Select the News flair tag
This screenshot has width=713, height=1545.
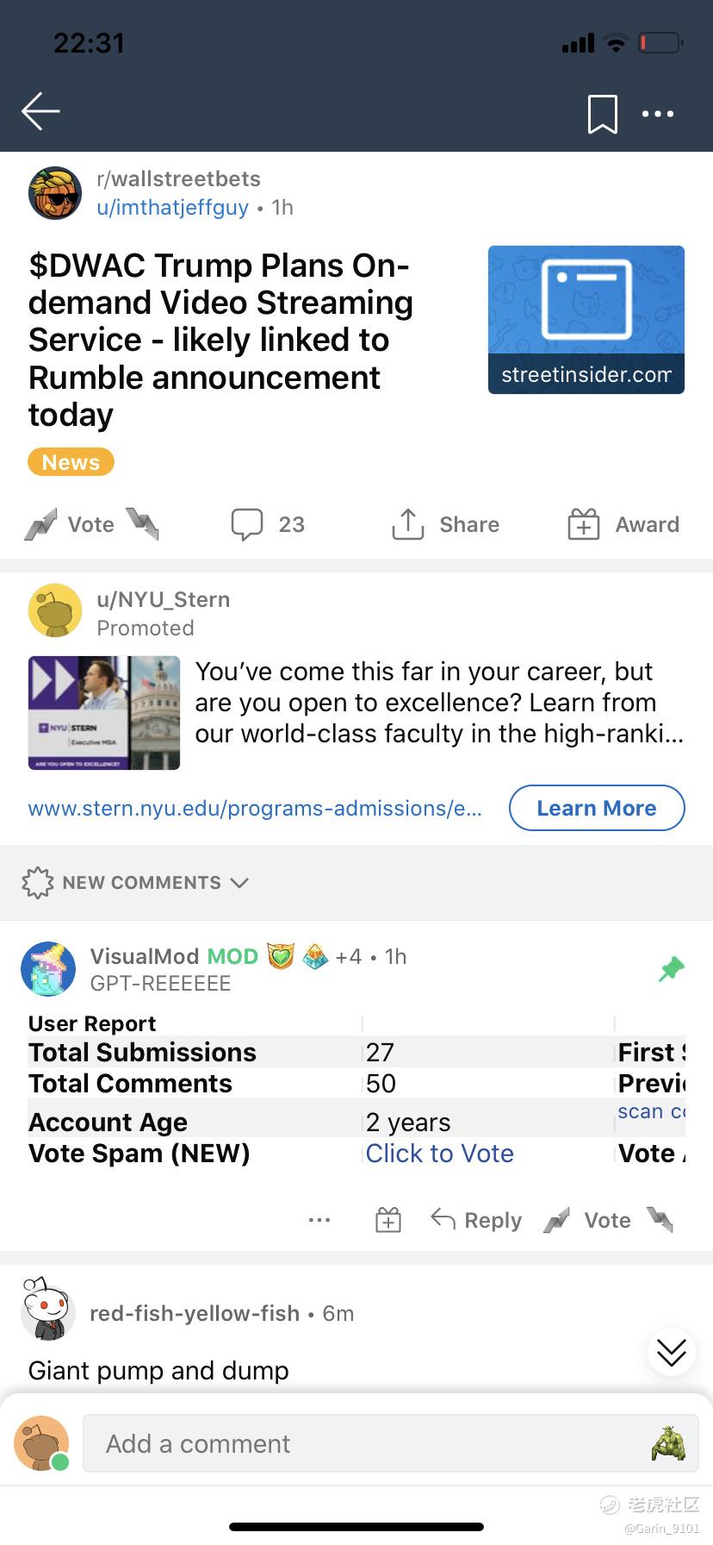pos(71,462)
